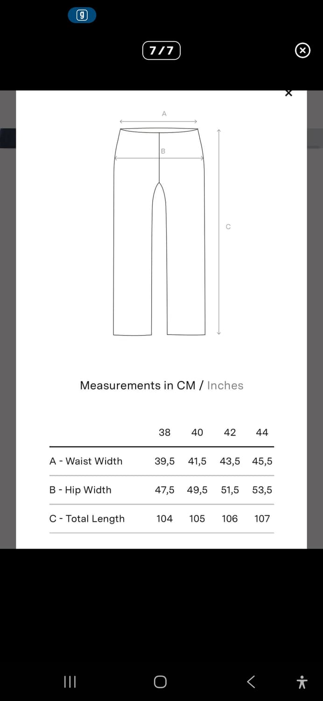Tap the 'C - Total Length' row label
The height and width of the screenshot is (701, 323).
(87, 519)
